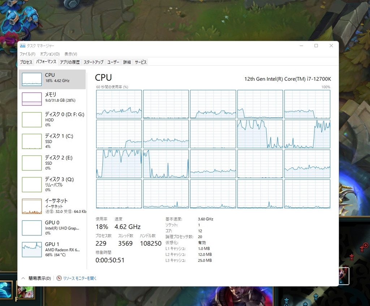The image size is (370, 306).
Task: Select the GPU 1 AMD Radeon thumbnail
Action: click(32, 250)
